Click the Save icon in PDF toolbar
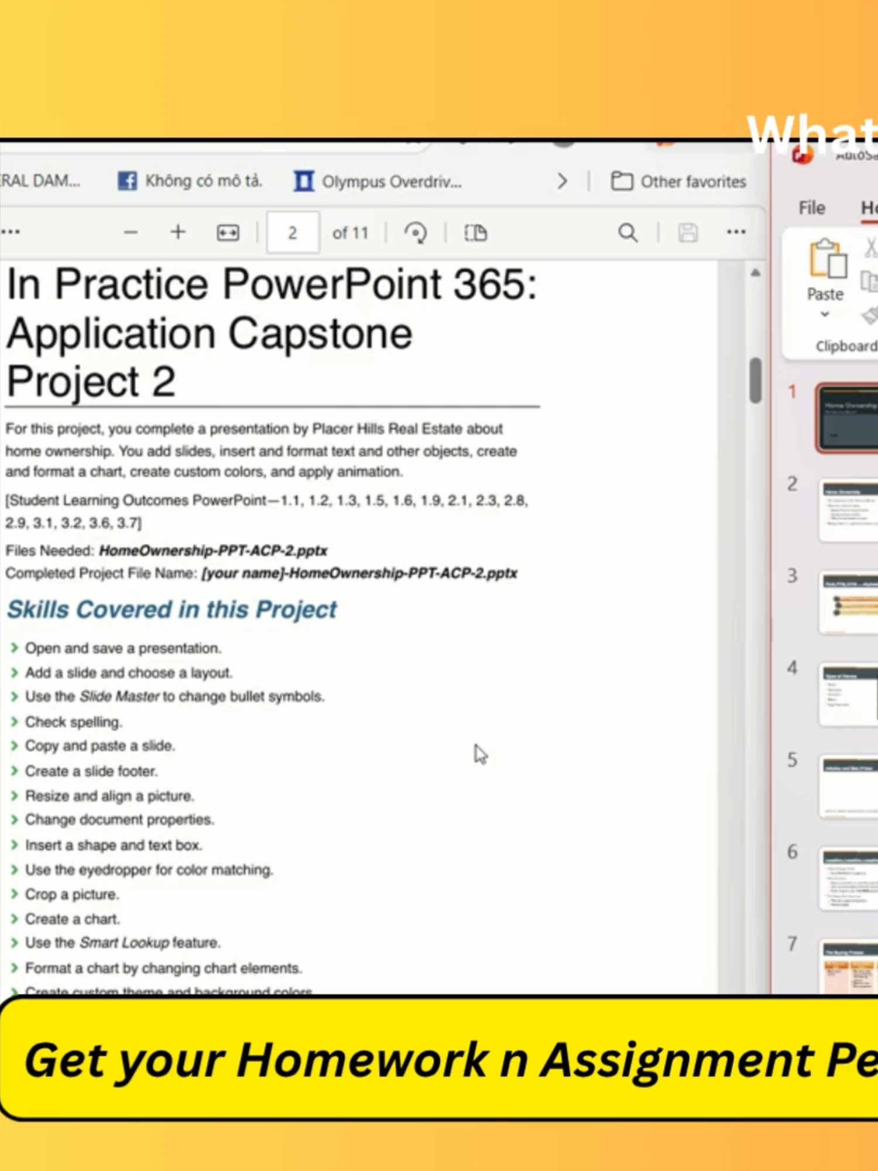Screen dimensions: 878x1171 pyautogui.click(x=688, y=233)
